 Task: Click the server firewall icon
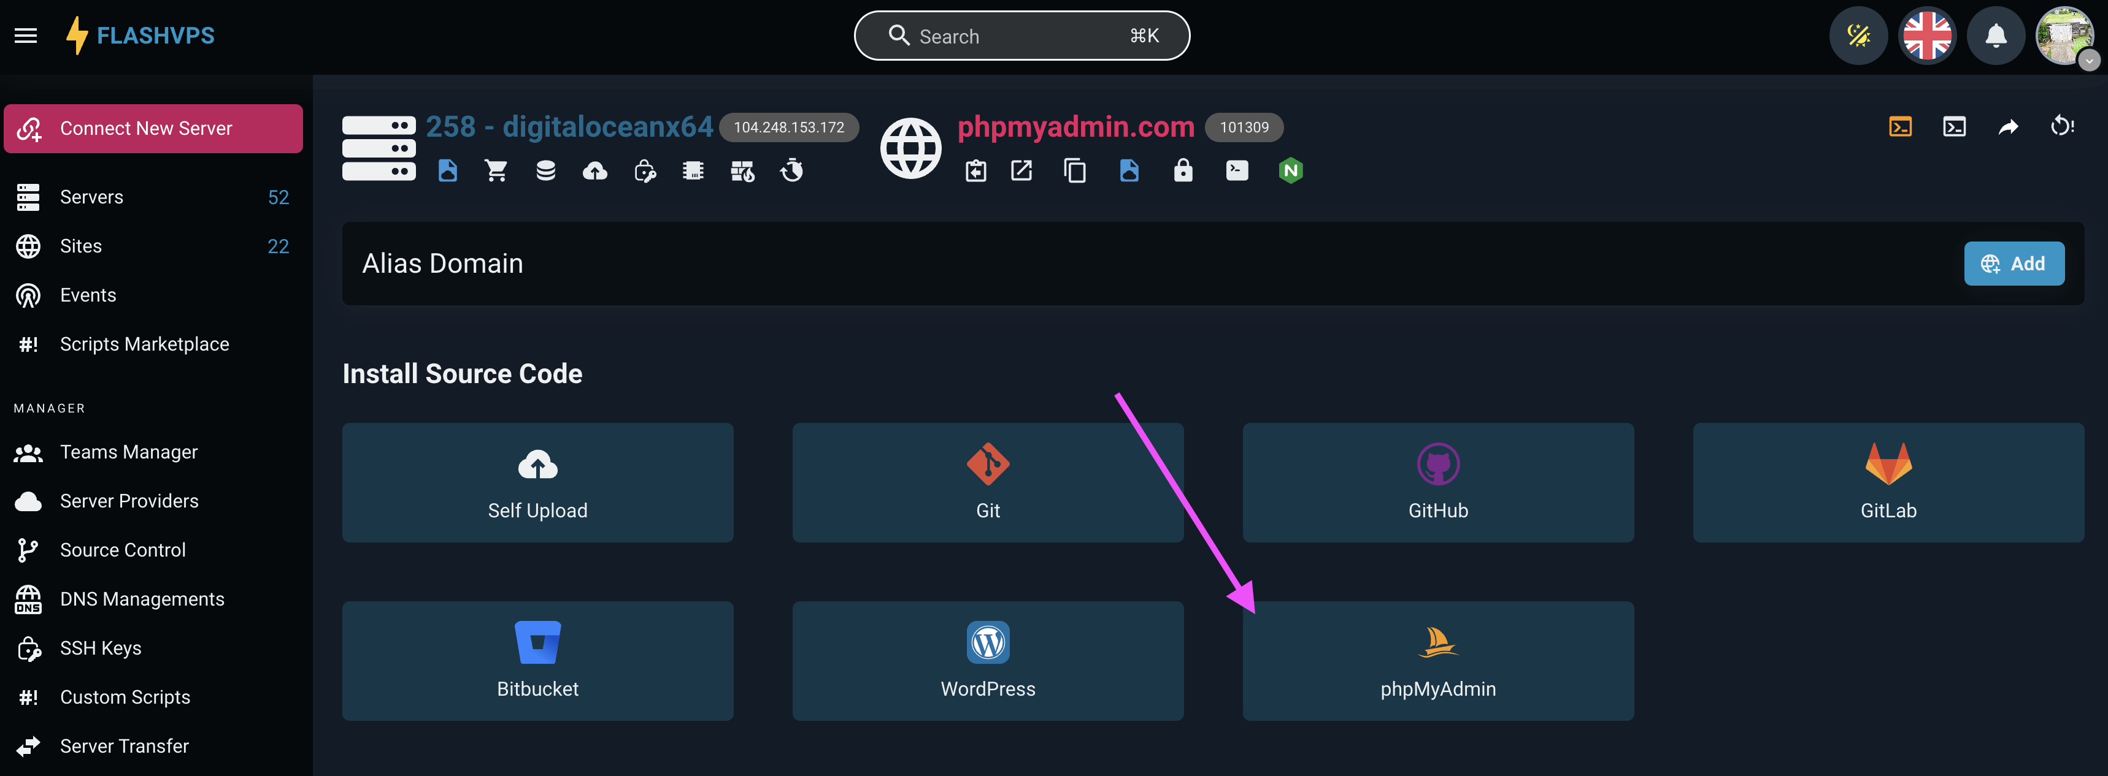click(x=742, y=170)
